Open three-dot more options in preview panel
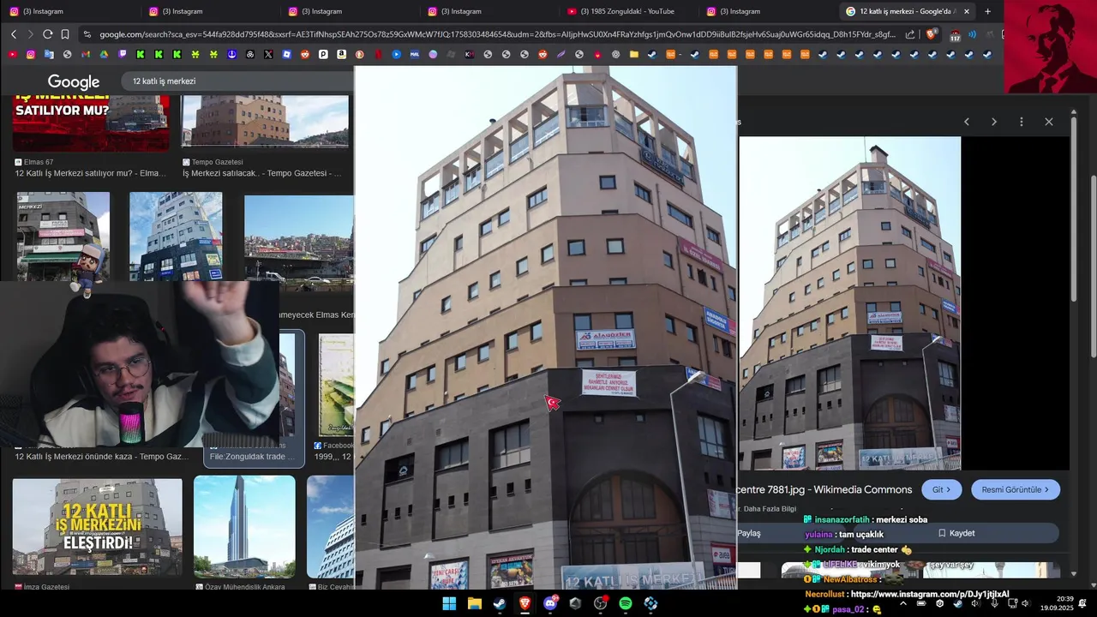 click(x=1021, y=122)
